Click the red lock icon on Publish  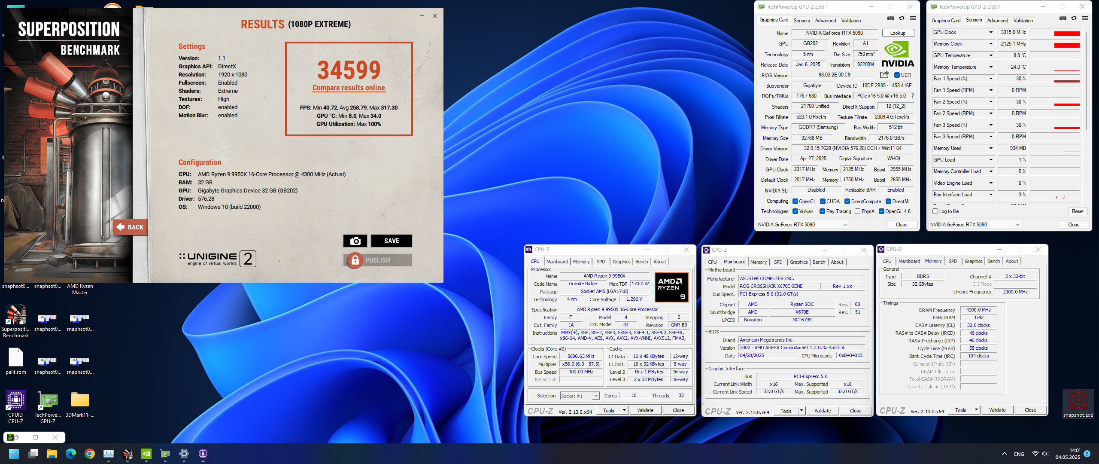click(x=355, y=260)
